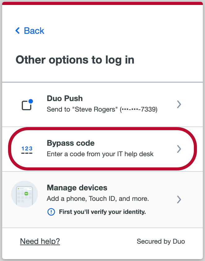The width and height of the screenshot is (205, 261).
Task: Click "First you'll verify your identity" notice
Action: 102,212
